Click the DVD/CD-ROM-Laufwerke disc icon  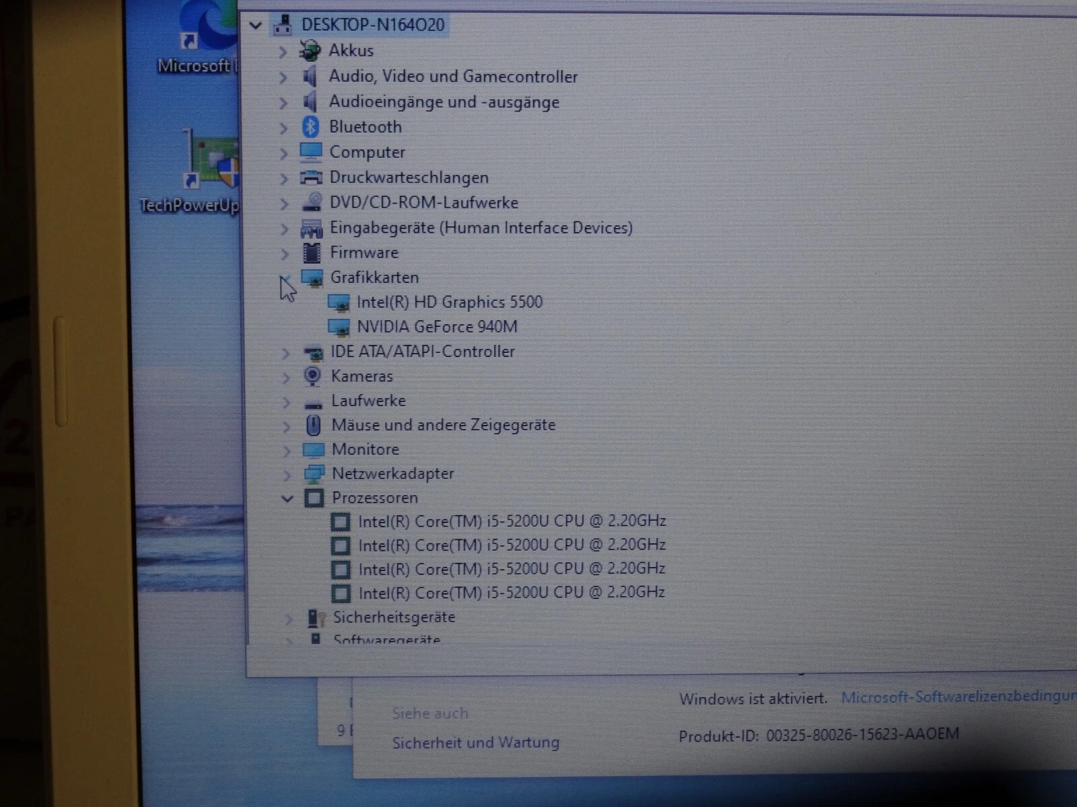pos(312,202)
